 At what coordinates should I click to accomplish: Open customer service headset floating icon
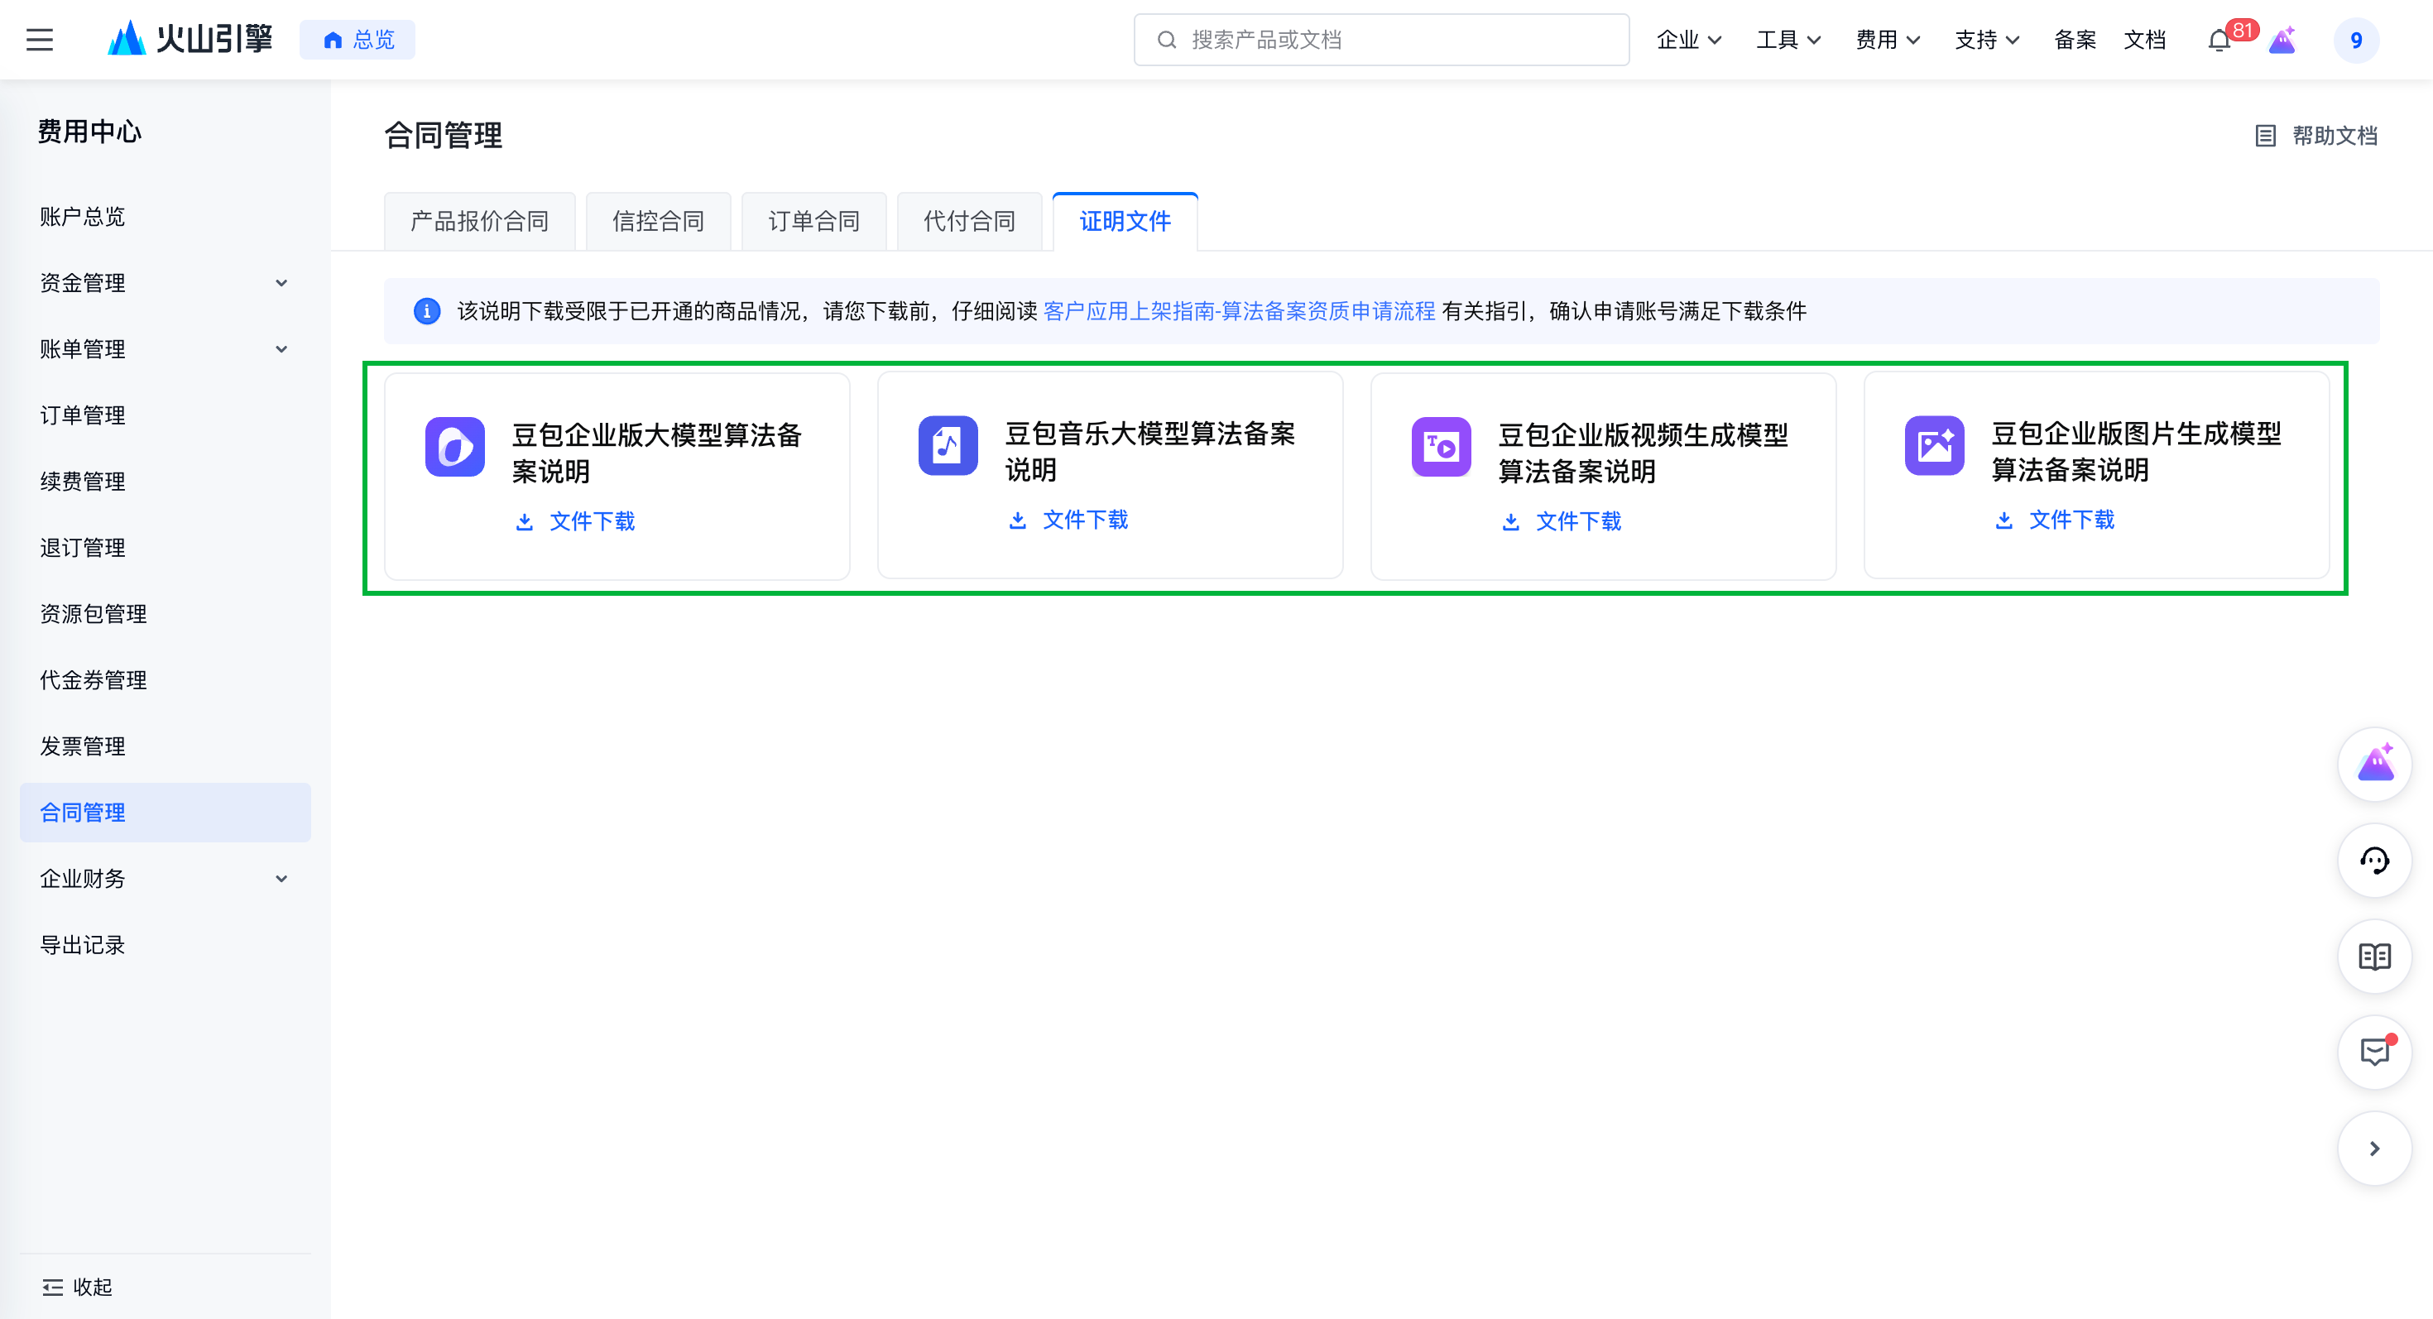tap(2373, 860)
